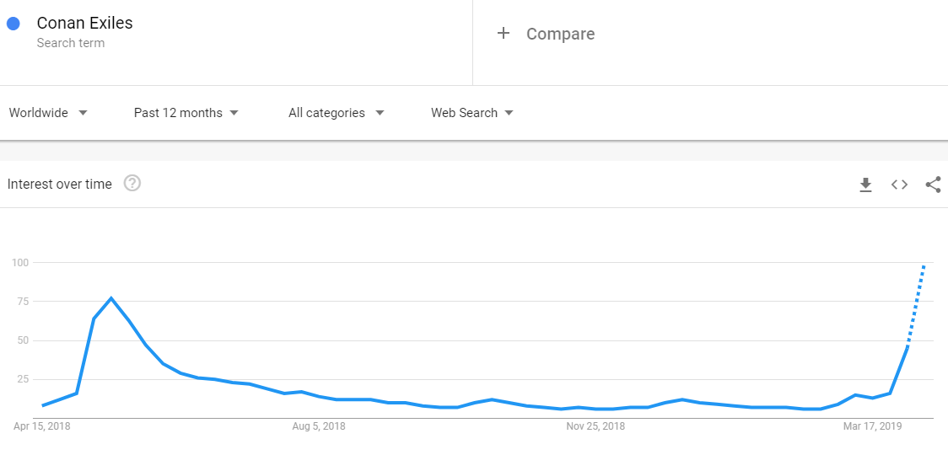
Task: Click the Nov 25, 2018 axis label
Action: pyautogui.click(x=595, y=426)
